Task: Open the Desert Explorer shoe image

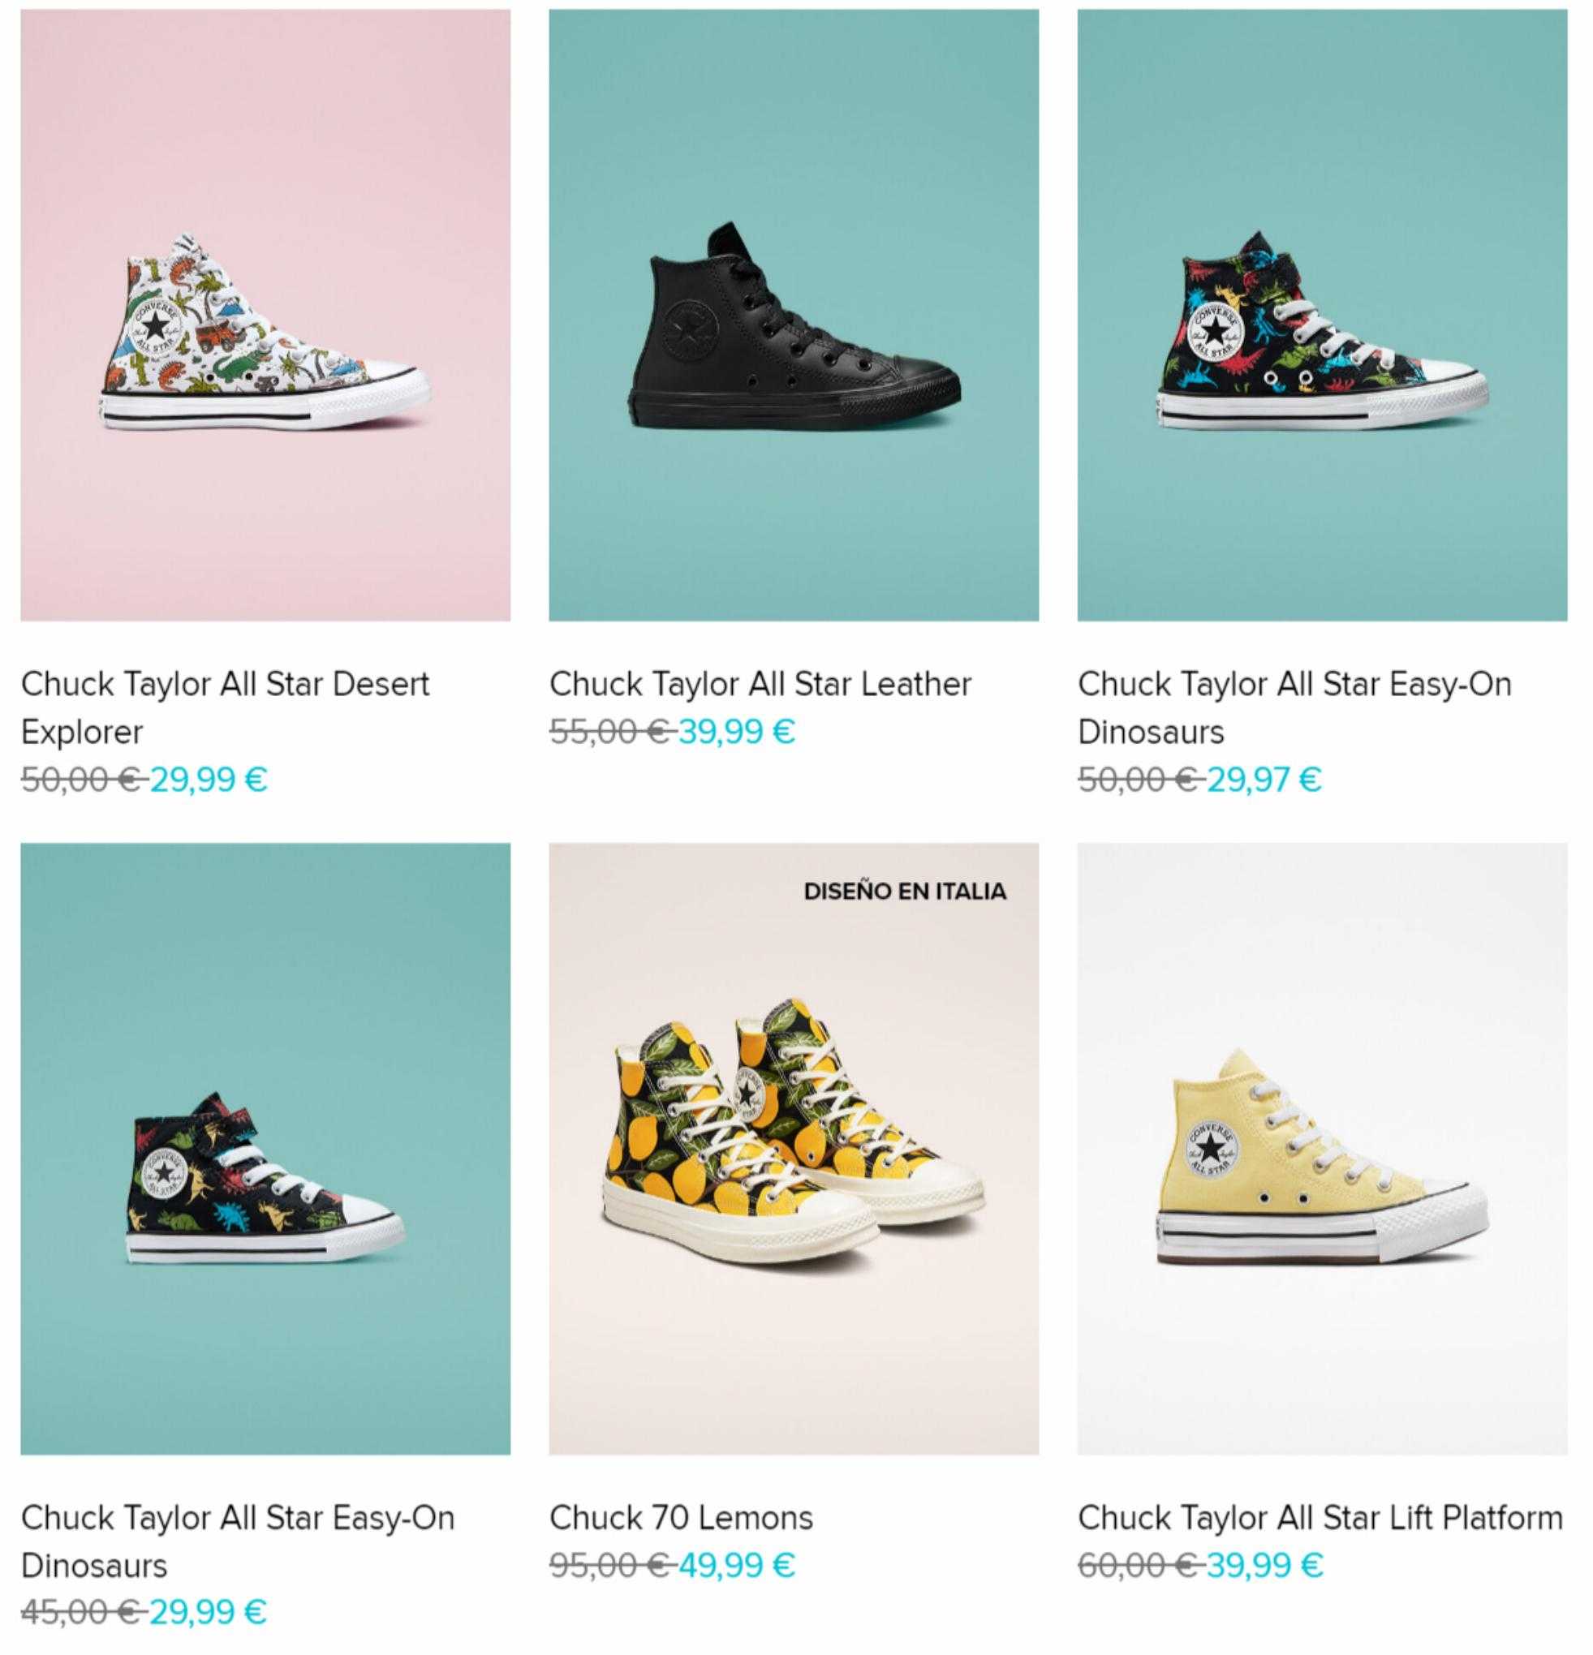Action: point(265,315)
